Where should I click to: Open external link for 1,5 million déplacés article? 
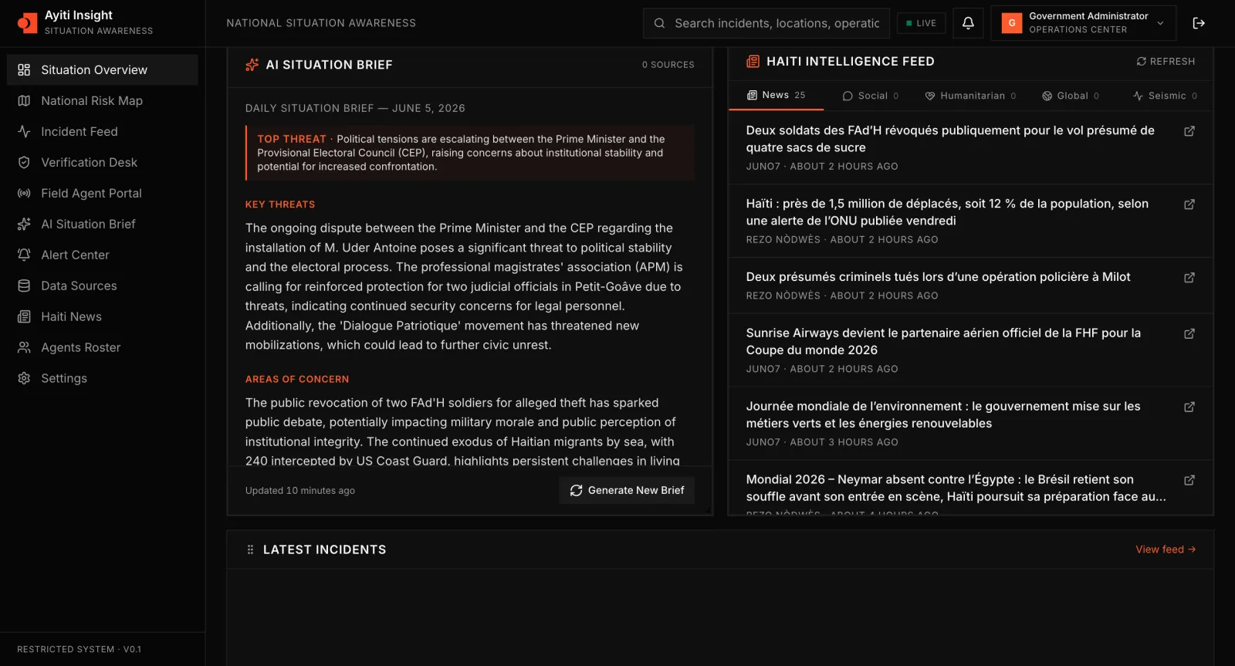pos(1189,205)
